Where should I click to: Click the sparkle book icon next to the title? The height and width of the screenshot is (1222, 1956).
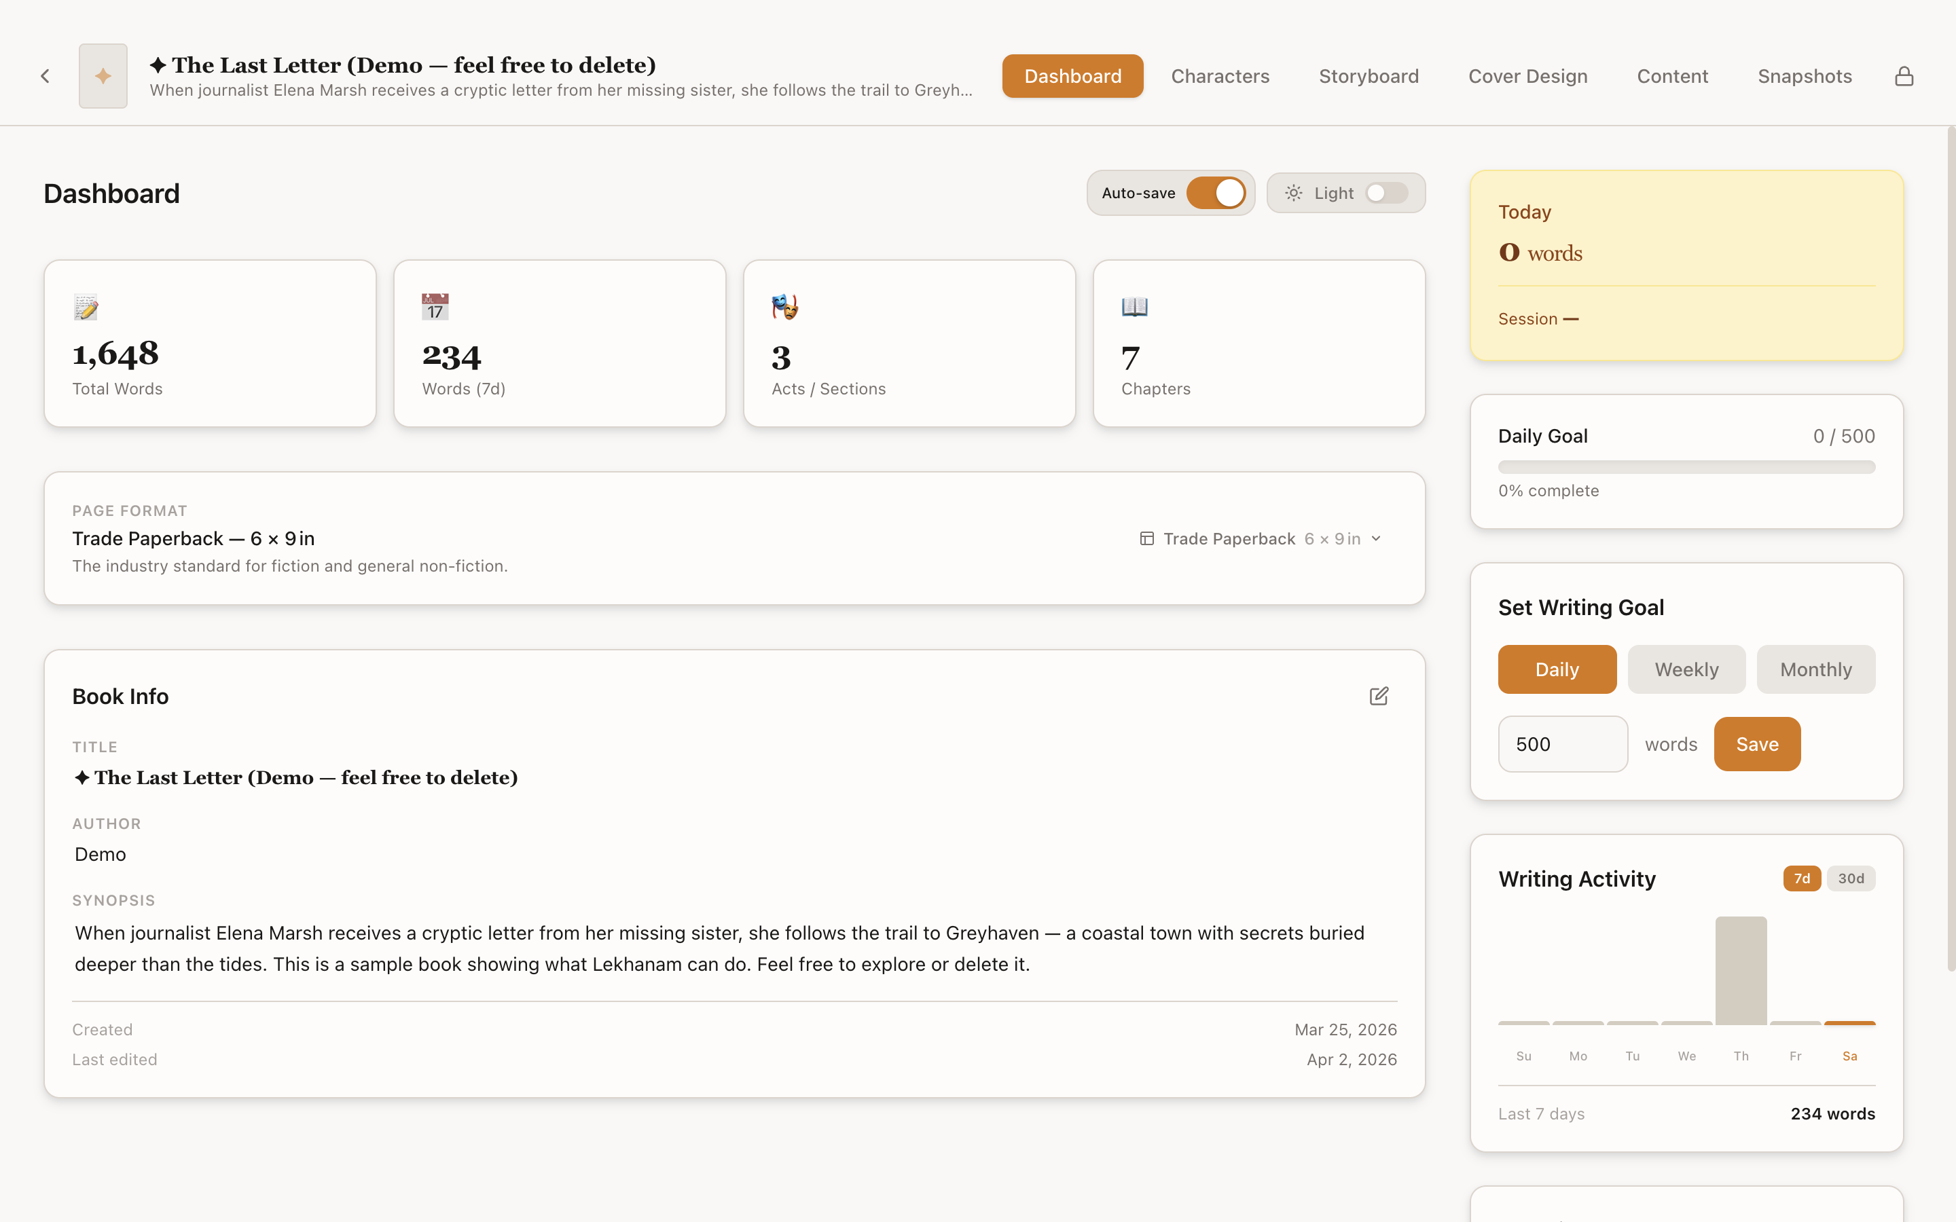click(x=103, y=75)
